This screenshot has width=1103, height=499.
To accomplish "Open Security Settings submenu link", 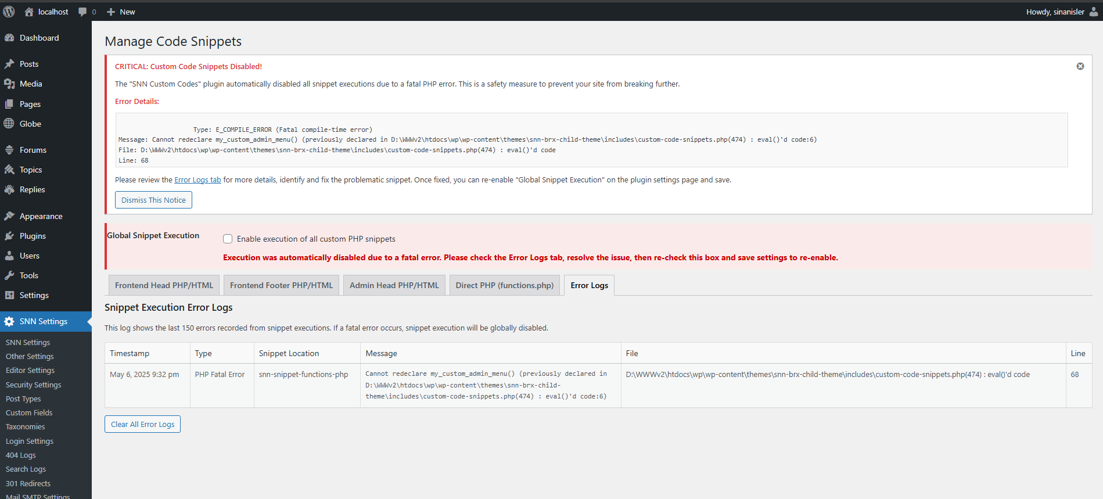I will pyautogui.click(x=33, y=385).
